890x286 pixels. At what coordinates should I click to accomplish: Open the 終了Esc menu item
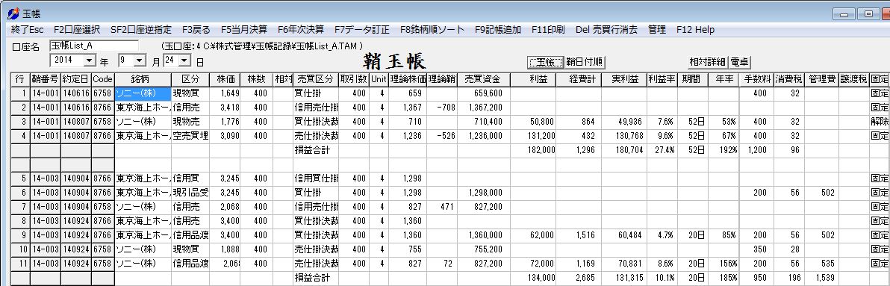point(27,30)
